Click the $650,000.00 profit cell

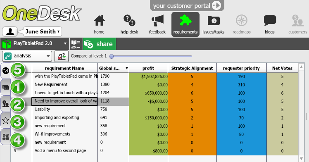tap(149, 93)
